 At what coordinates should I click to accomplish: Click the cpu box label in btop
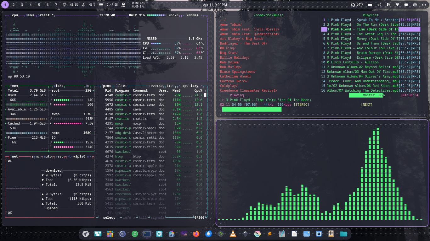[x=15, y=15]
